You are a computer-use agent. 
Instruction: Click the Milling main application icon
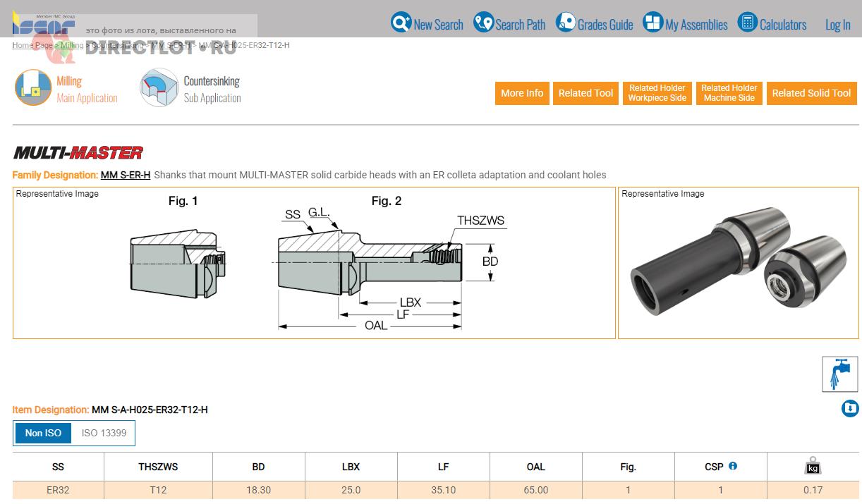(x=33, y=87)
